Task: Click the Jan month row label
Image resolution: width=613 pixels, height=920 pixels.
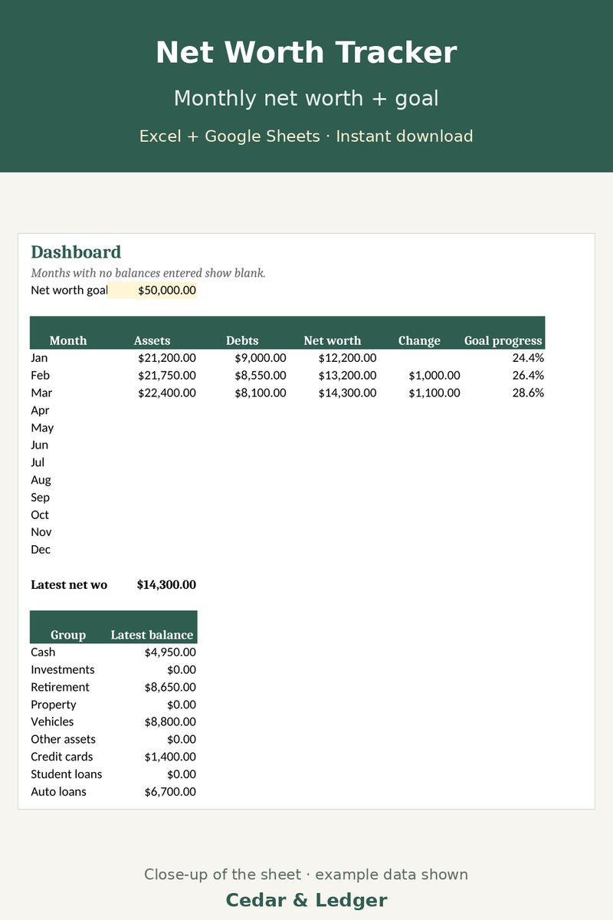Action: [x=39, y=357]
